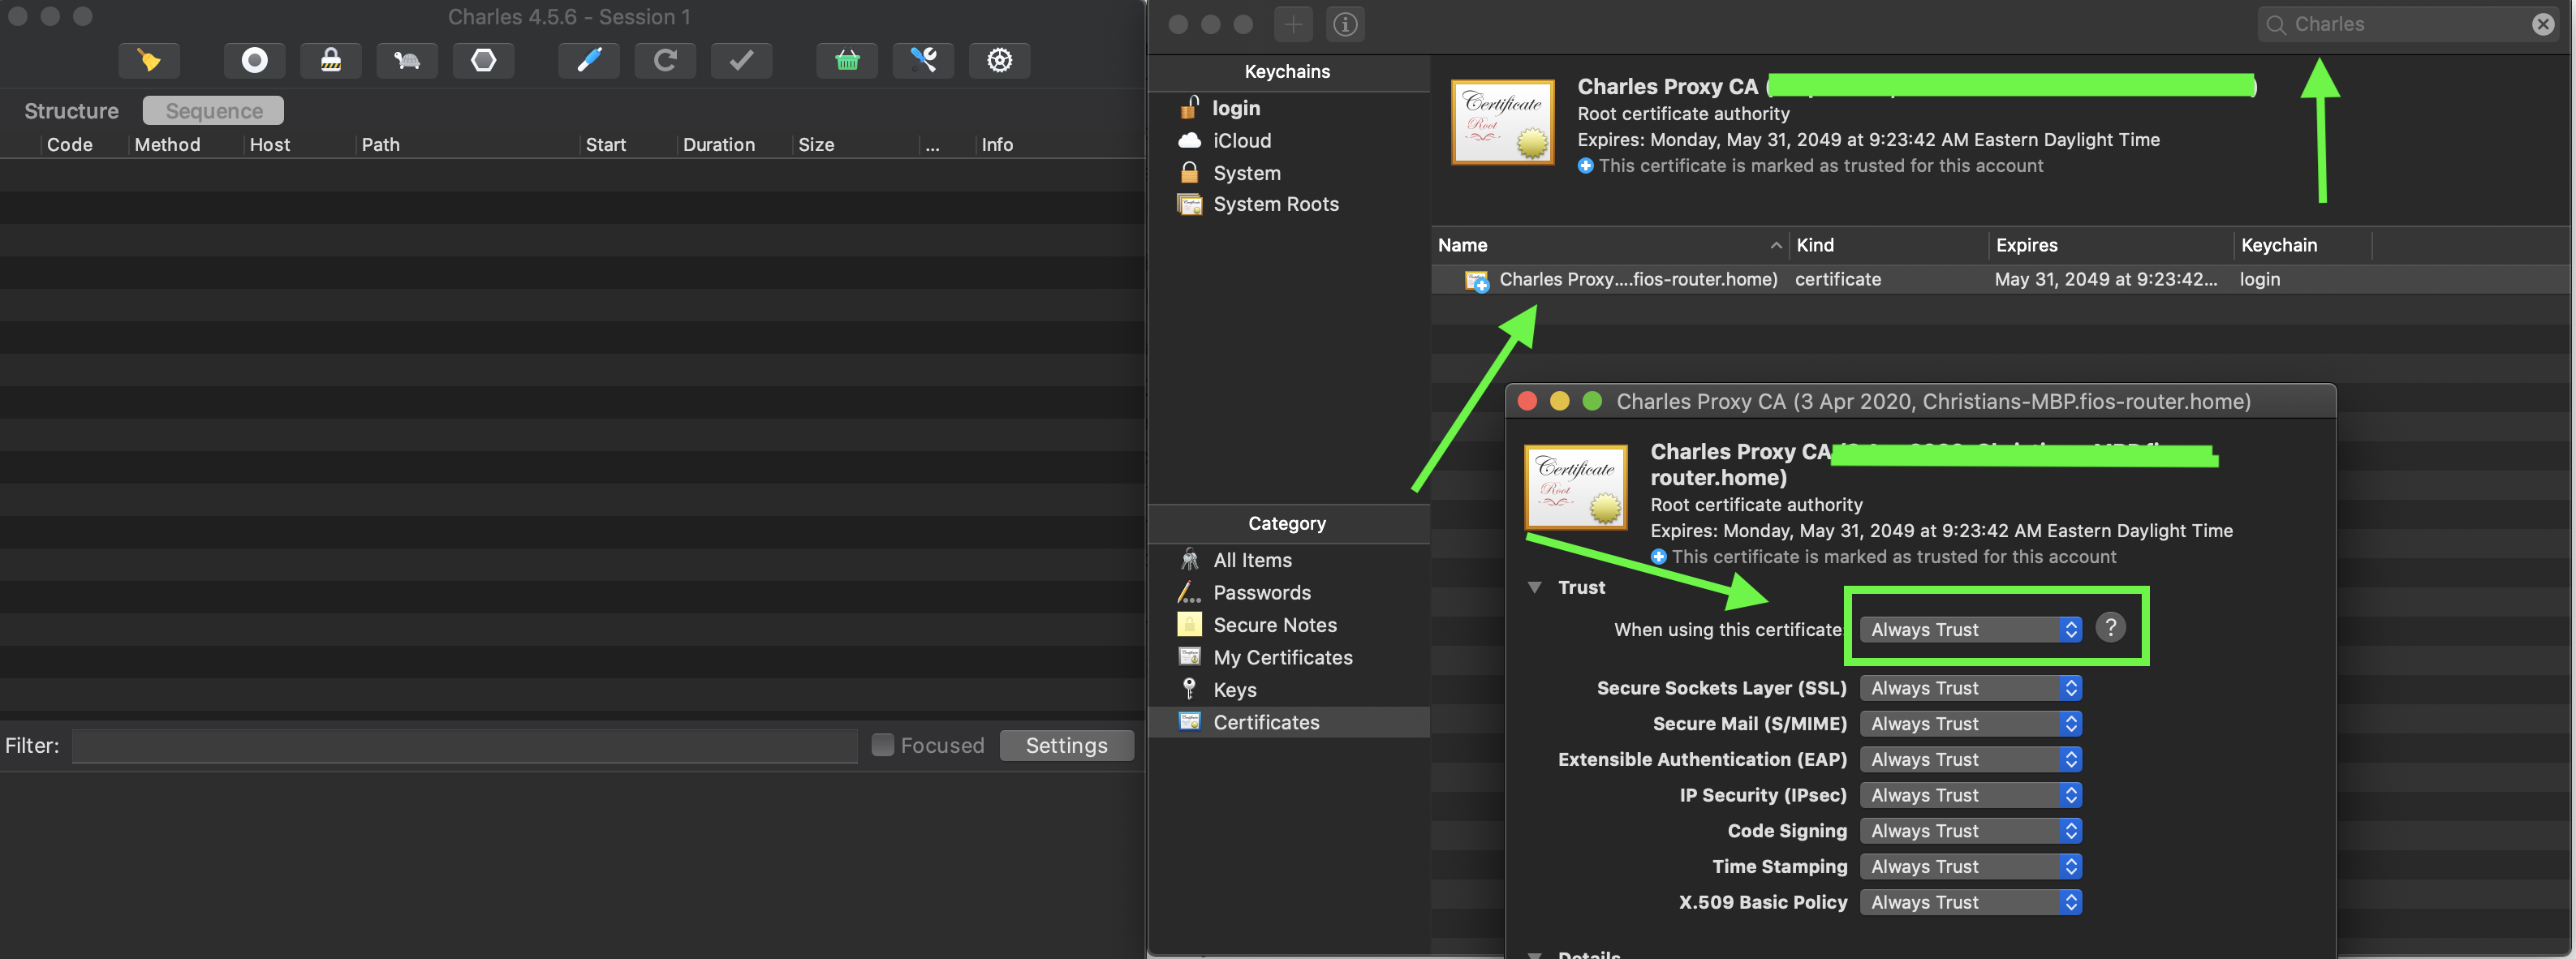Collapse the Trust disclosure triangle
The width and height of the screenshot is (2576, 959).
1534,587
